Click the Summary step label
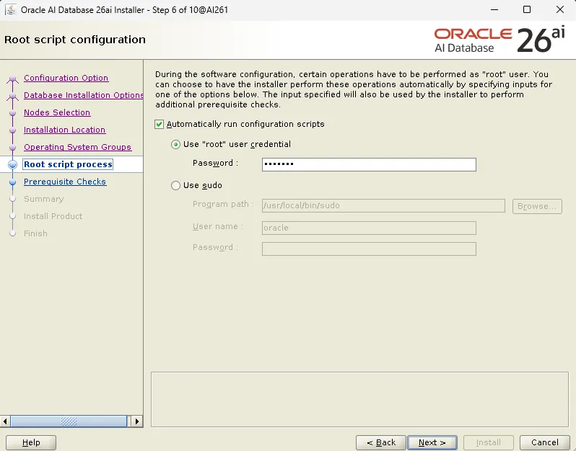This screenshot has width=576, height=451. 44,199
